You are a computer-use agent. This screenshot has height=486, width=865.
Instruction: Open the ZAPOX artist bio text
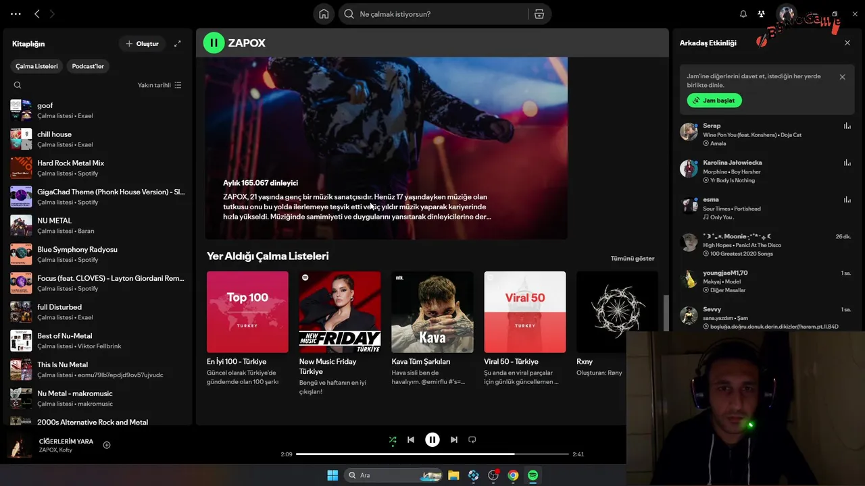point(357,207)
